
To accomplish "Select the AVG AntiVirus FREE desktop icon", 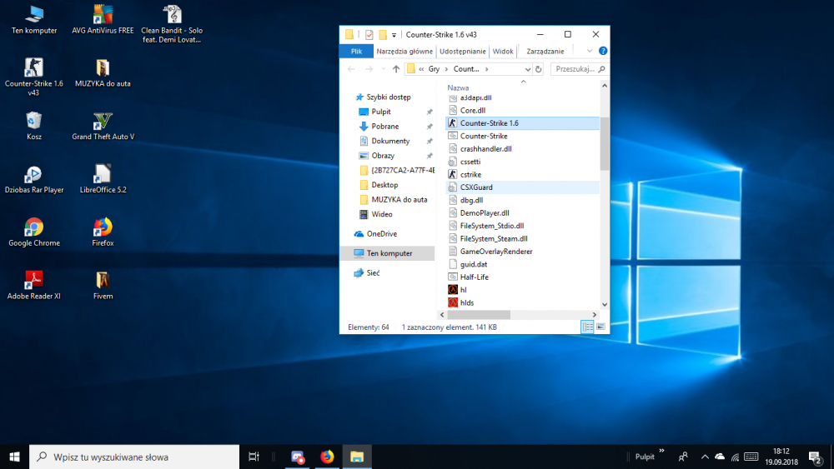I will pyautogui.click(x=103, y=15).
